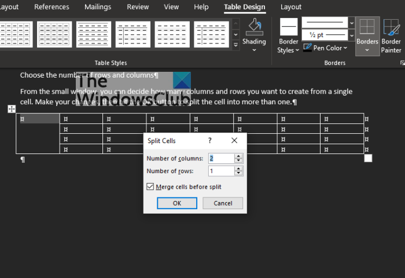Image resolution: width=405 pixels, height=278 pixels.
Task: Expand the Table Styles gallery more arrow
Action: [235, 45]
